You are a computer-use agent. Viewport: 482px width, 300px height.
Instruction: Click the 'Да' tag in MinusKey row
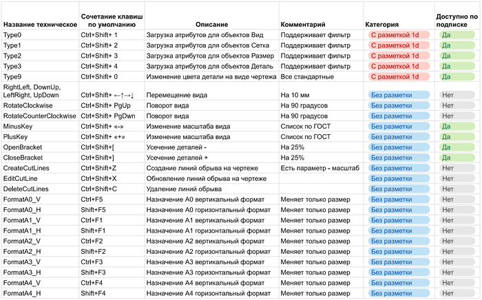point(446,127)
